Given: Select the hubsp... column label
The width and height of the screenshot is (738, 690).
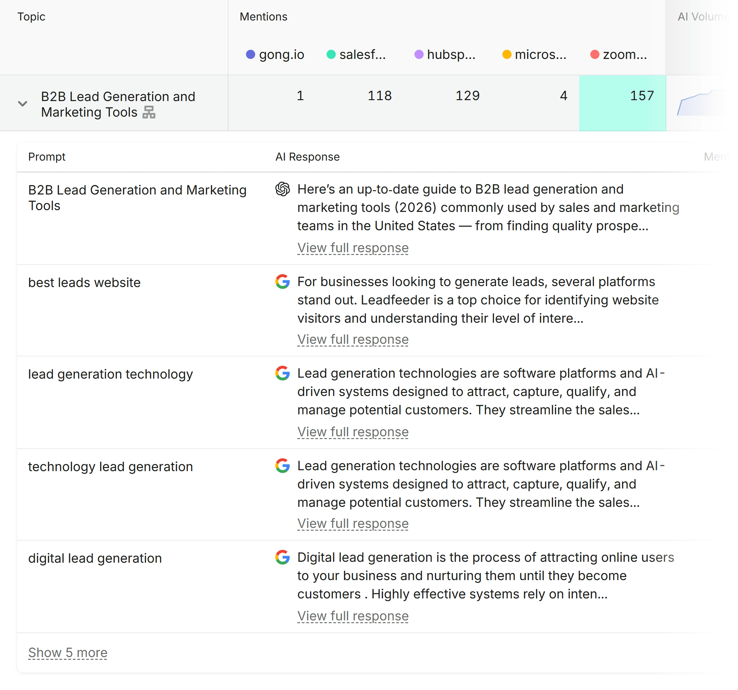Looking at the screenshot, I should tap(451, 55).
